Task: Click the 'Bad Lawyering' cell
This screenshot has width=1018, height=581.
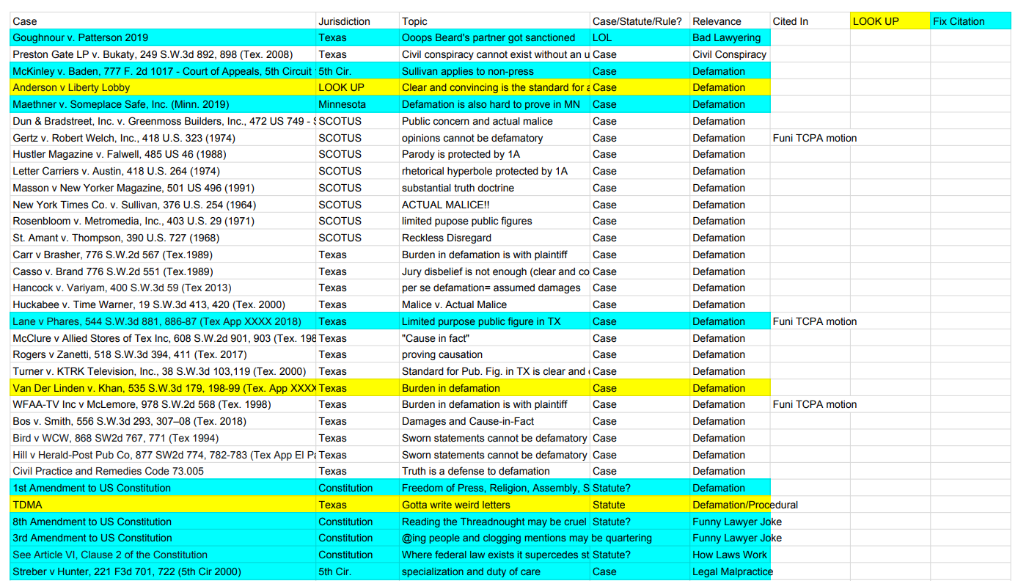Action: click(x=730, y=37)
